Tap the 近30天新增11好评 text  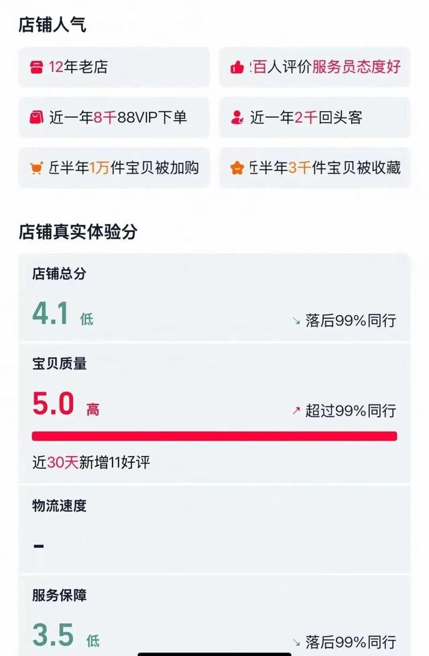91,462
